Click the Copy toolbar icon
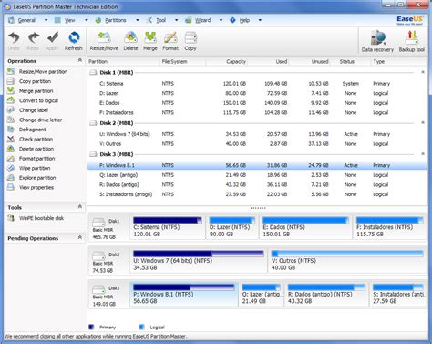432x344 pixels. coord(190,41)
